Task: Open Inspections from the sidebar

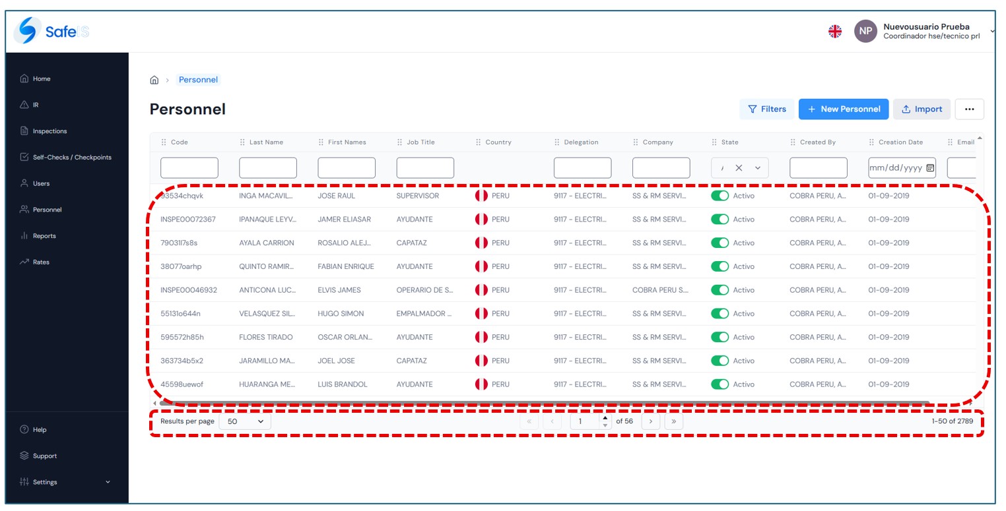Action: pyautogui.click(x=50, y=131)
